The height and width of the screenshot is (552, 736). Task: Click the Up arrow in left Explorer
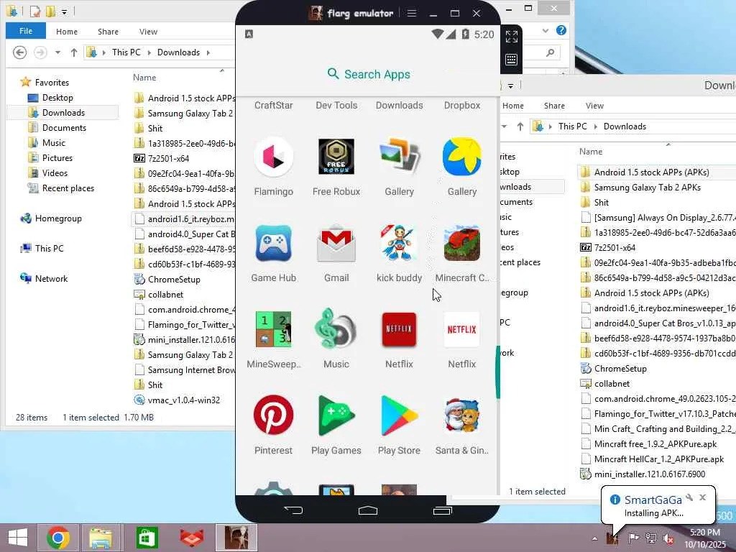(74, 52)
